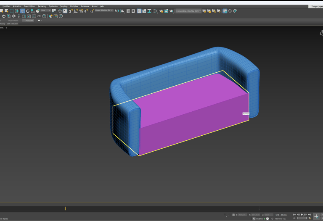The image size is (323, 221).
Task: Click the Edit Selected button
Action: [x=12, y=24]
